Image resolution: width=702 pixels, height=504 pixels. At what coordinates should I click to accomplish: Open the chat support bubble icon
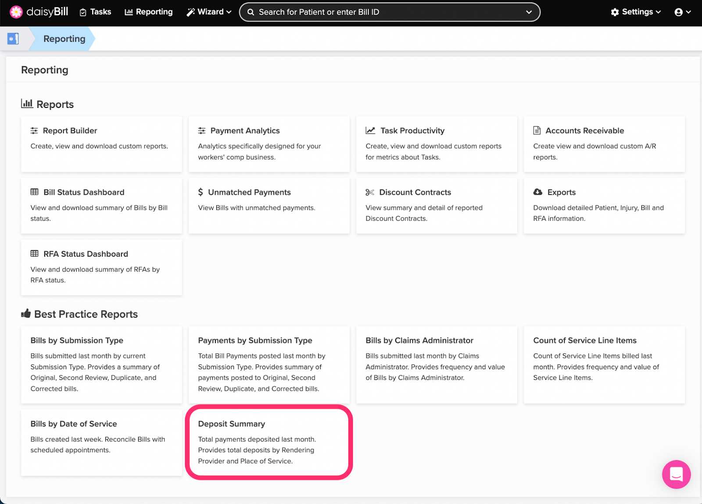pyautogui.click(x=676, y=474)
